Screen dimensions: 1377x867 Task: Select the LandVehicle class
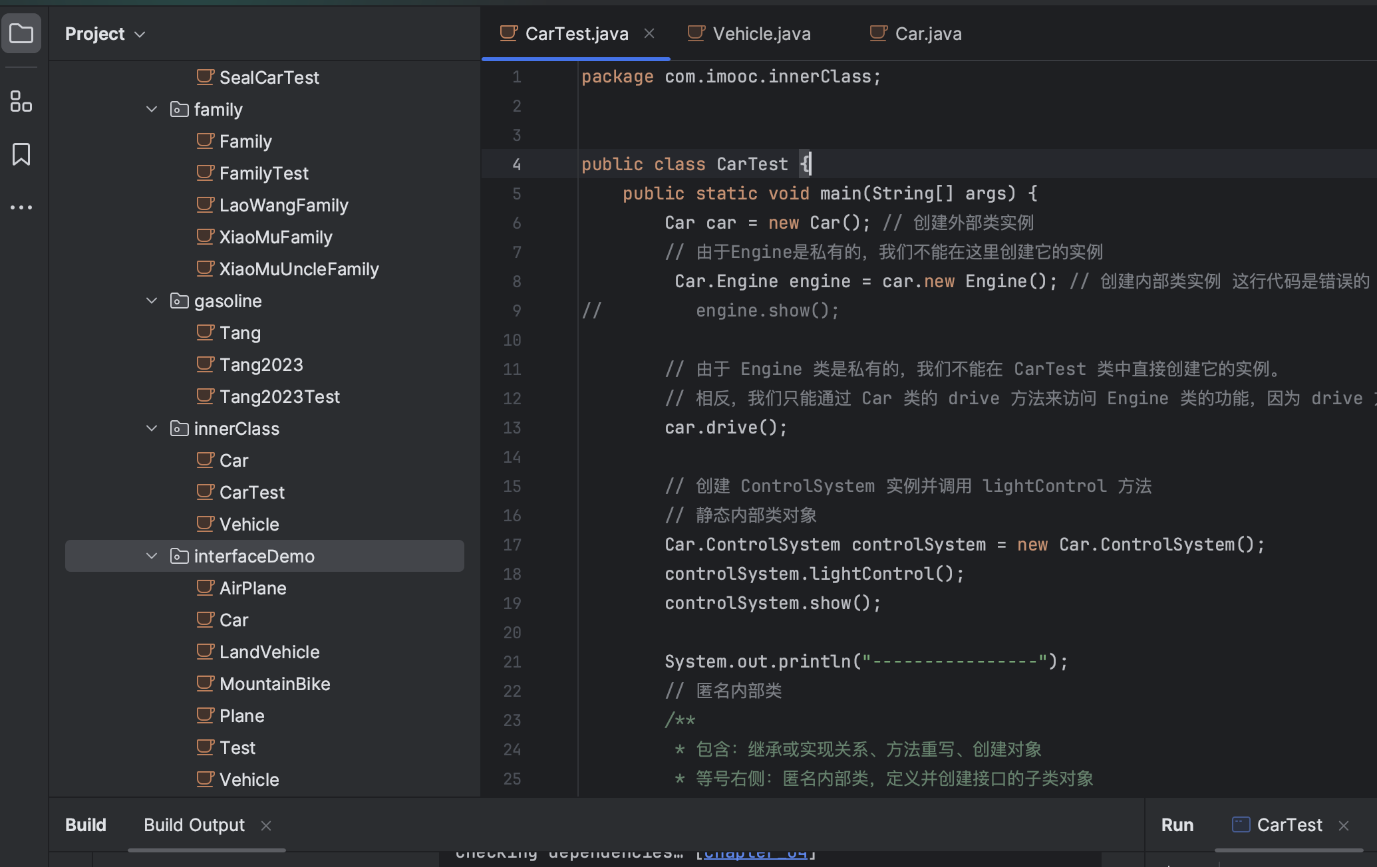click(269, 652)
